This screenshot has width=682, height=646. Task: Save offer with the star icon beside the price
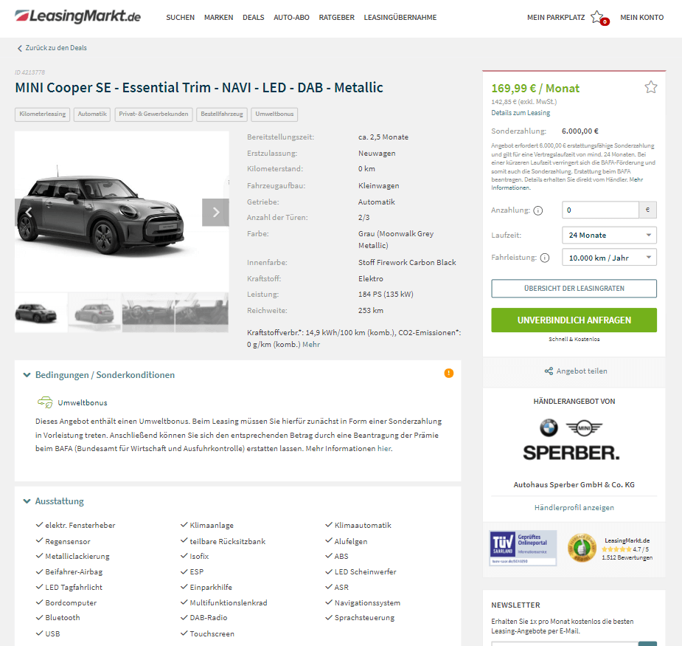pos(651,87)
